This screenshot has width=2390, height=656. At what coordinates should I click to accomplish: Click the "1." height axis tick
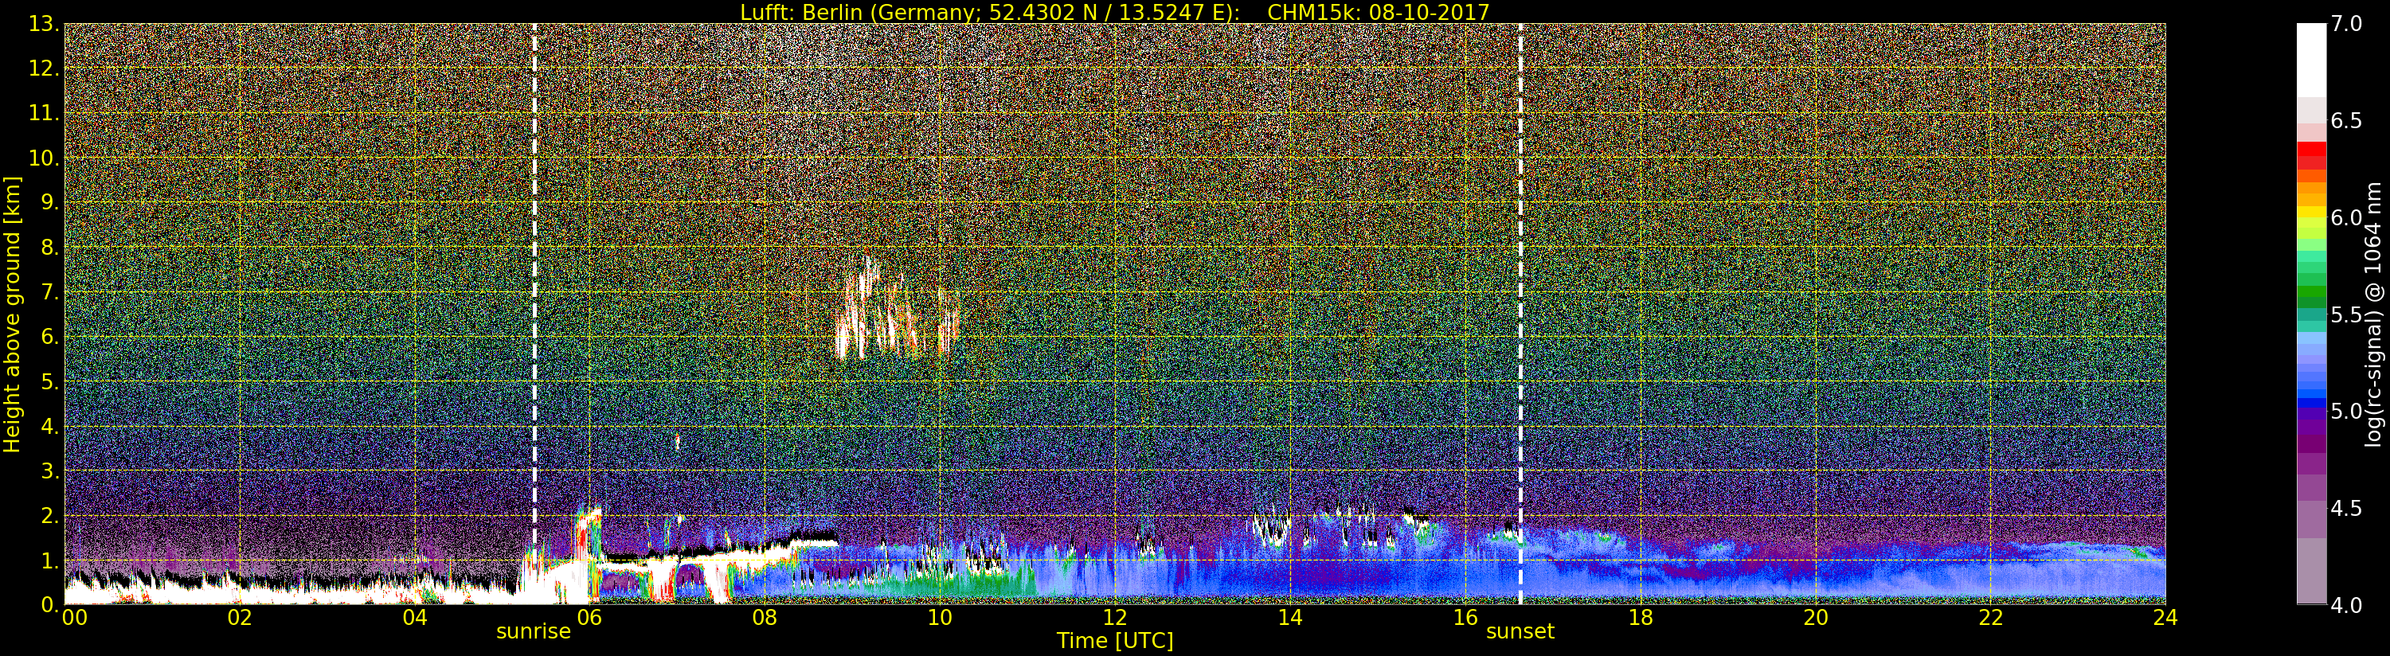(x=50, y=560)
